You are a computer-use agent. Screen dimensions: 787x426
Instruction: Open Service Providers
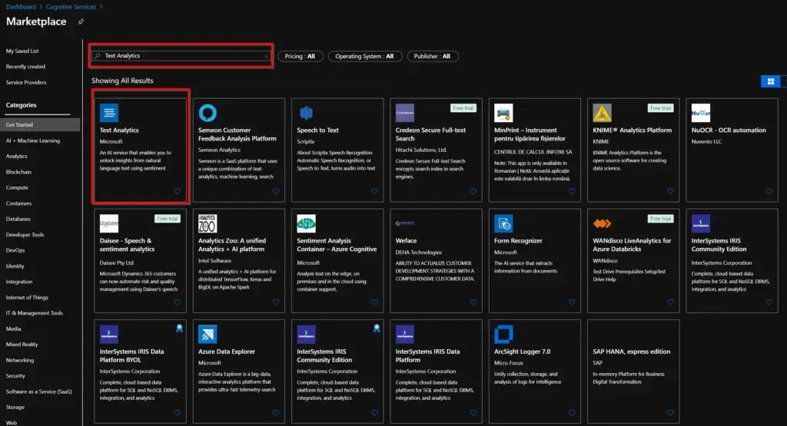(x=26, y=82)
